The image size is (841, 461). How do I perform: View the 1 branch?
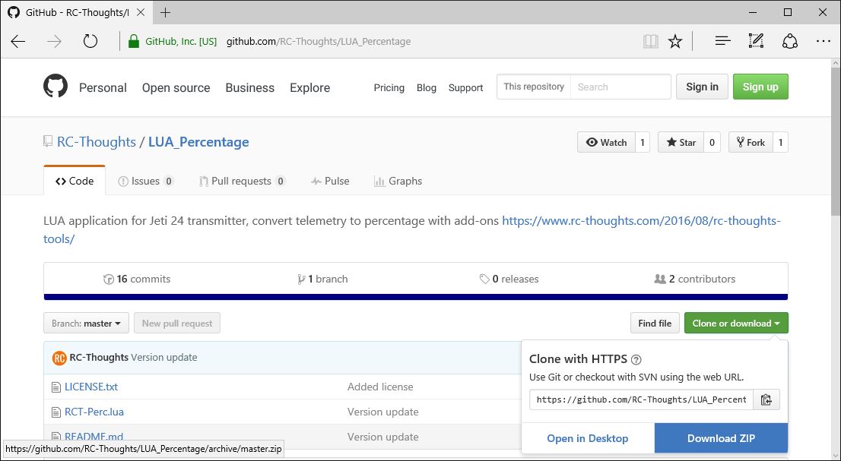point(322,279)
